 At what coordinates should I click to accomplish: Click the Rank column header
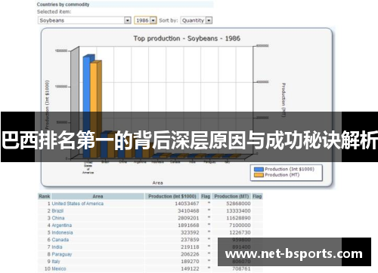(x=45, y=196)
